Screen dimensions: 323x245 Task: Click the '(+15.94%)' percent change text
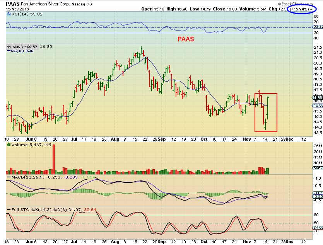coord(299,9)
